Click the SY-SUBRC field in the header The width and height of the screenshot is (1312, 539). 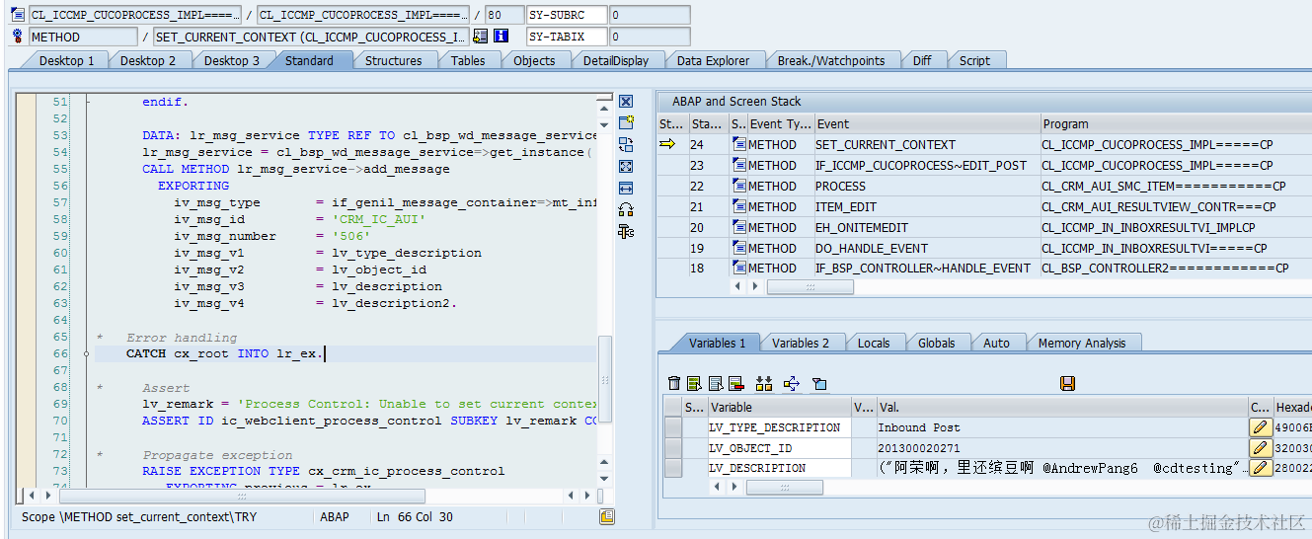pyautogui.click(x=568, y=15)
